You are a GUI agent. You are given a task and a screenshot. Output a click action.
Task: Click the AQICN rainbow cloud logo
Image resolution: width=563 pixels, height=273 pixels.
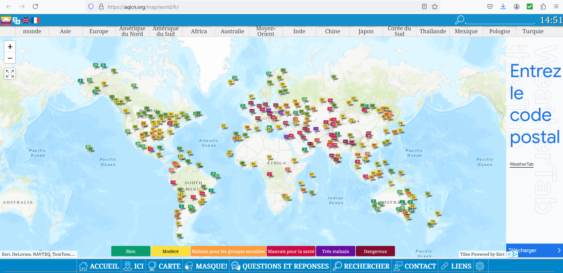pyautogui.click(x=6, y=20)
